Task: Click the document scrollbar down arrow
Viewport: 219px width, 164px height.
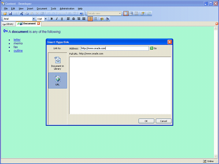Action: point(216,156)
